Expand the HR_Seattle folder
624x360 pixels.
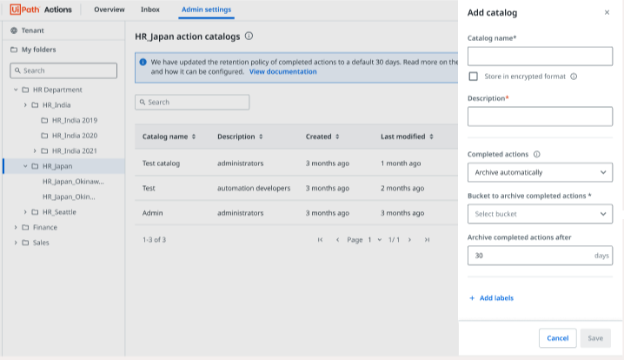[x=25, y=212]
